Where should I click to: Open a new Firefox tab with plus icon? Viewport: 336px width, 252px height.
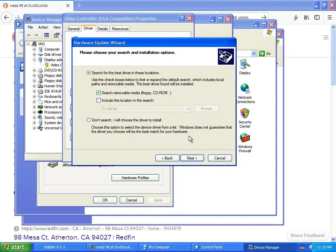coord(79,5)
